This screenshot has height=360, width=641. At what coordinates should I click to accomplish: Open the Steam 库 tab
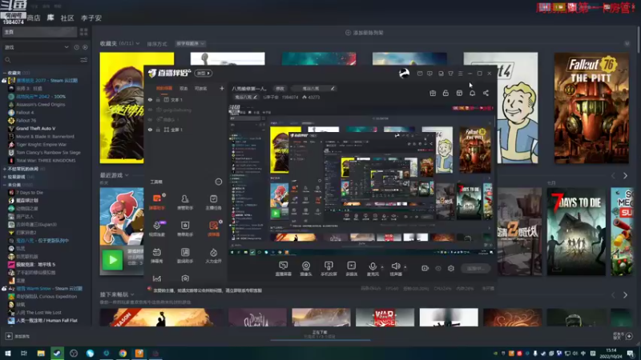[50, 18]
